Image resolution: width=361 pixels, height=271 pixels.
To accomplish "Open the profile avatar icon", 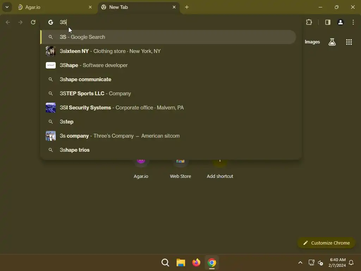I will tap(341, 22).
